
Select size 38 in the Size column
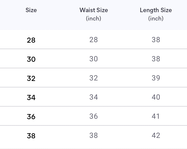coord(31,136)
